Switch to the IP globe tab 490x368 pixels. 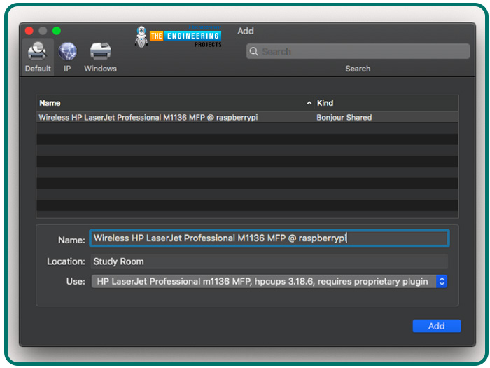pyautogui.click(x=67, y=57)
